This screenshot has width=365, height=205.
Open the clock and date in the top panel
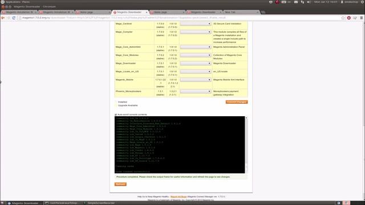[326, 2]
